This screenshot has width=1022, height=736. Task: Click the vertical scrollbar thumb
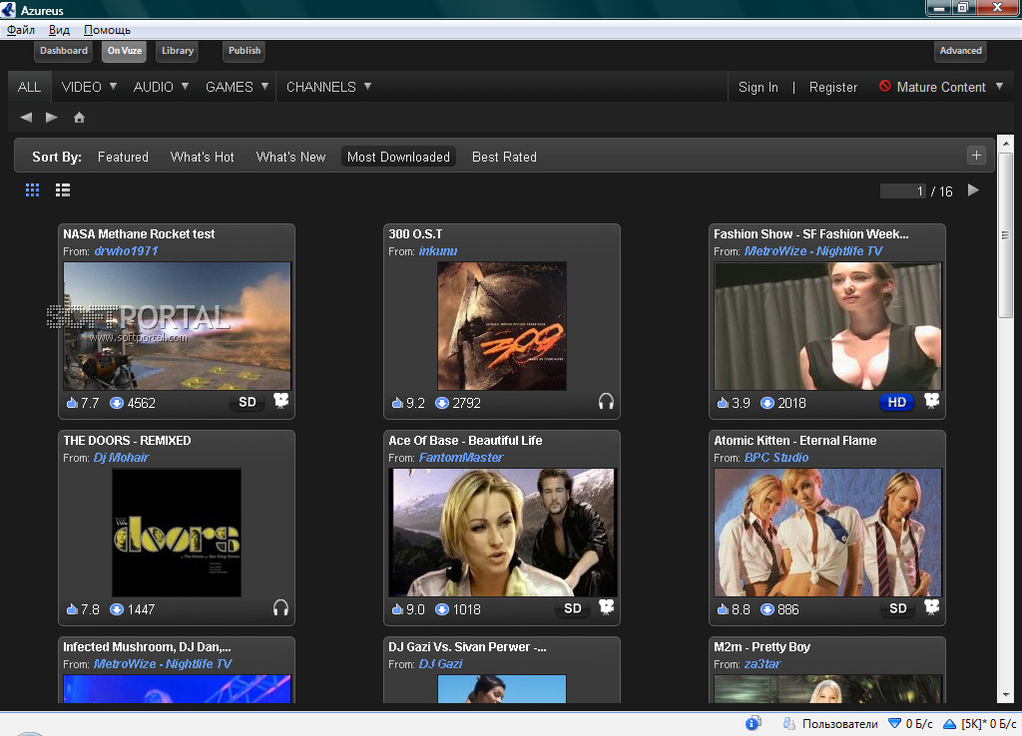[1006, 234]
